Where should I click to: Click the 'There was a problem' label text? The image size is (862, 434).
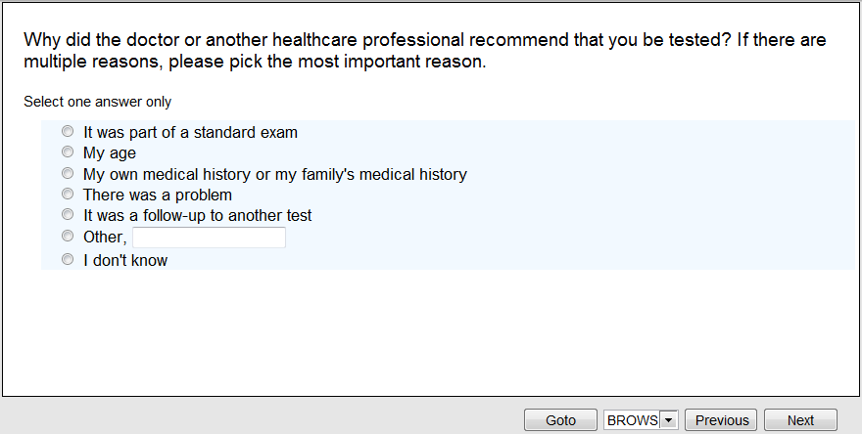(157, 195)
